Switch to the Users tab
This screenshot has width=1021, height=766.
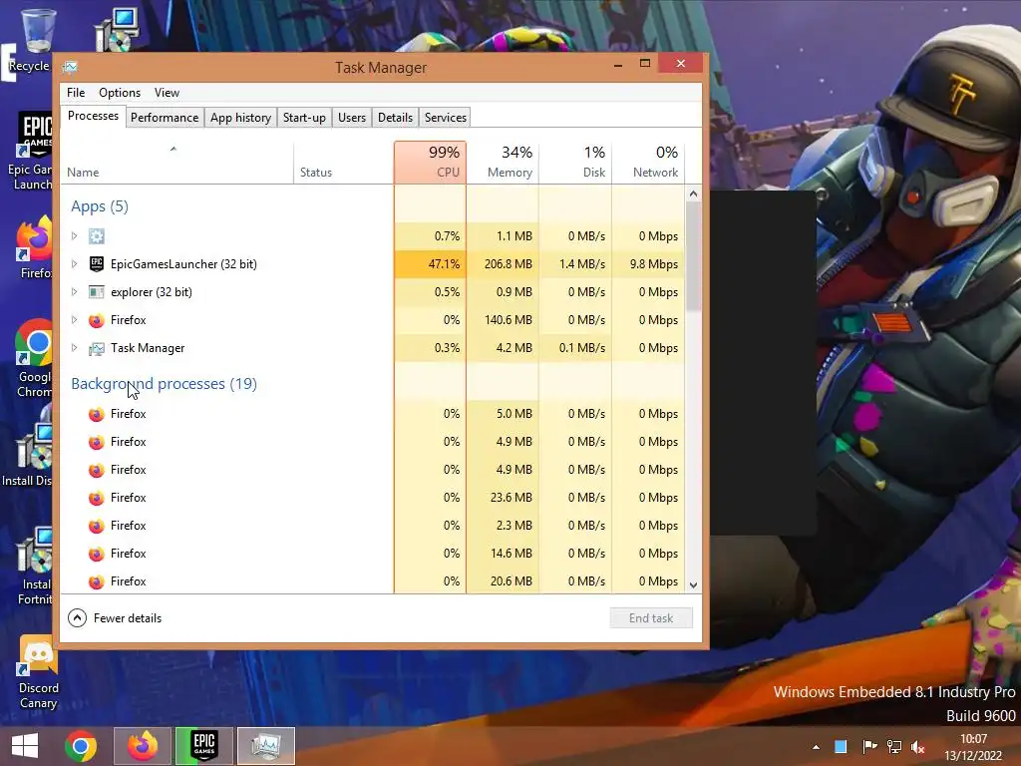pos(352,118)
